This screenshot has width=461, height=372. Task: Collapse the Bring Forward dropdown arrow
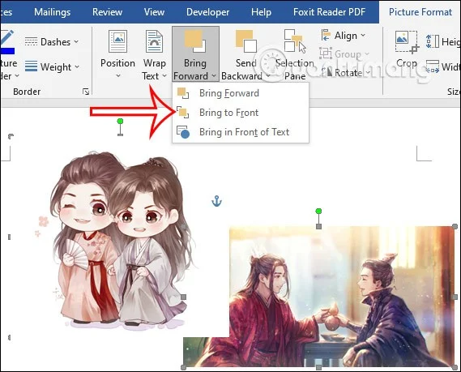214,76
